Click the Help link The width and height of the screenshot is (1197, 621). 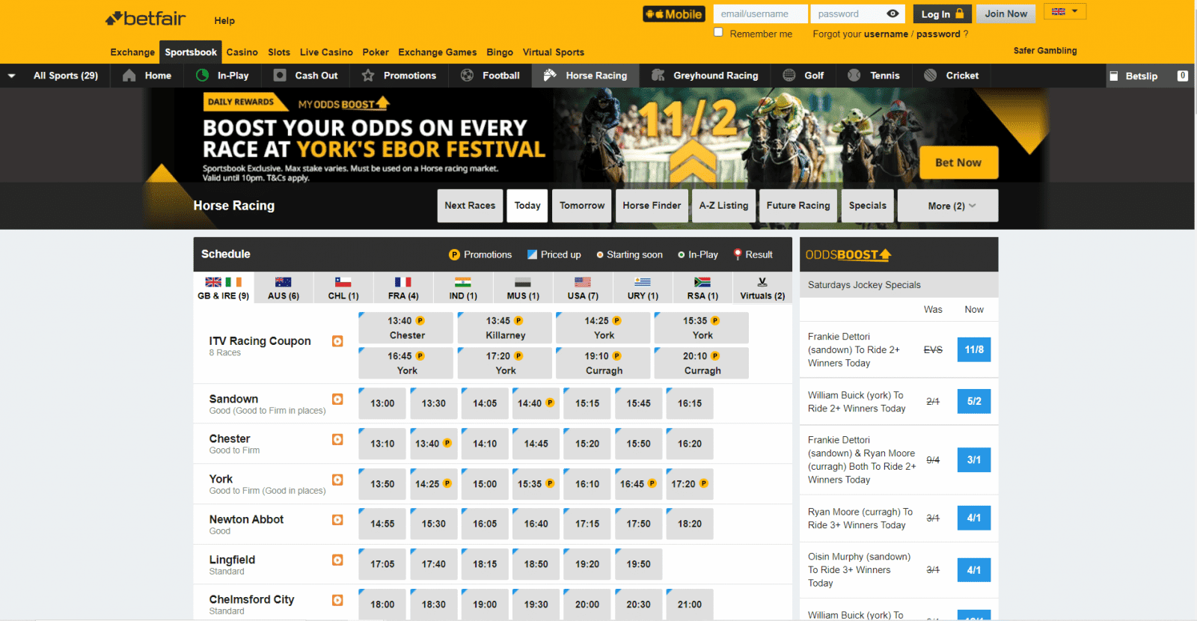224,21
